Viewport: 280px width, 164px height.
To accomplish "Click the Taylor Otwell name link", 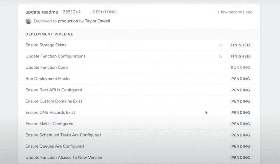I will [x=97, y=21].
